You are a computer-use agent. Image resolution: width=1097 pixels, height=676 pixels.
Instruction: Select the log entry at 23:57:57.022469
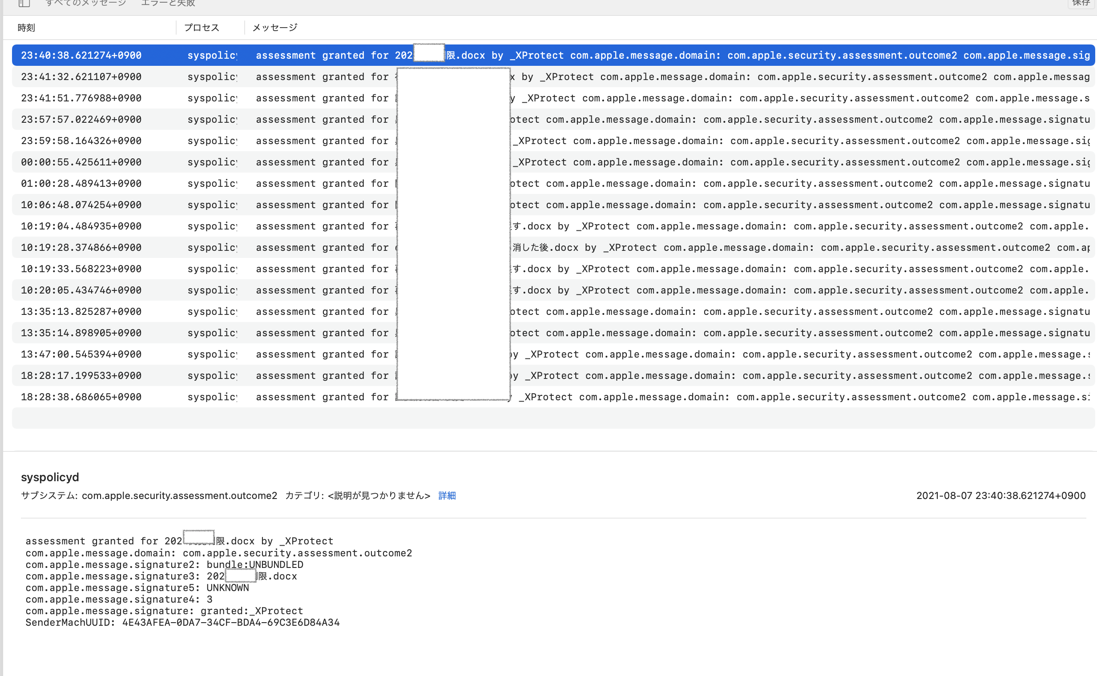(x=81, y=119)
